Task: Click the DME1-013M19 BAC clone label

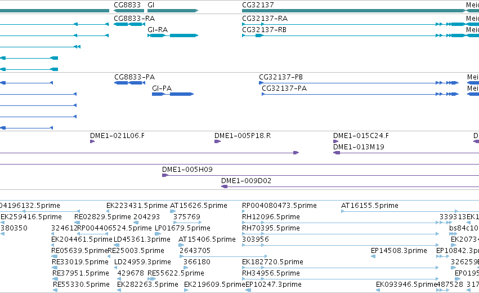Action: pos(359,147)
